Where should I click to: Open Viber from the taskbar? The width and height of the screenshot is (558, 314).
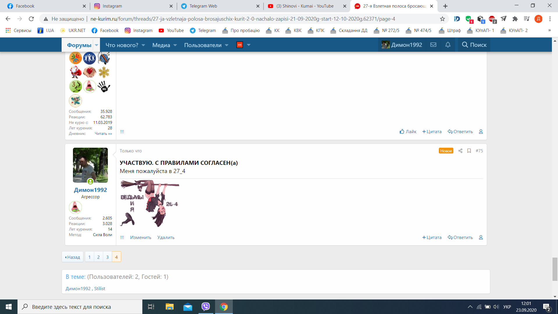206,307
